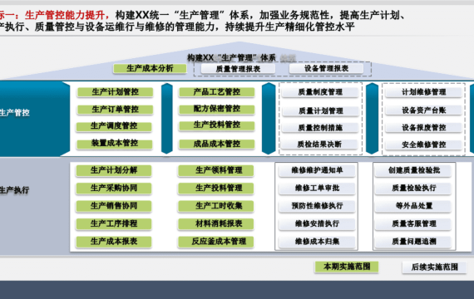Click the 质量问题追溯 box
Screen dimensions: 474x299
click(413, 242)
